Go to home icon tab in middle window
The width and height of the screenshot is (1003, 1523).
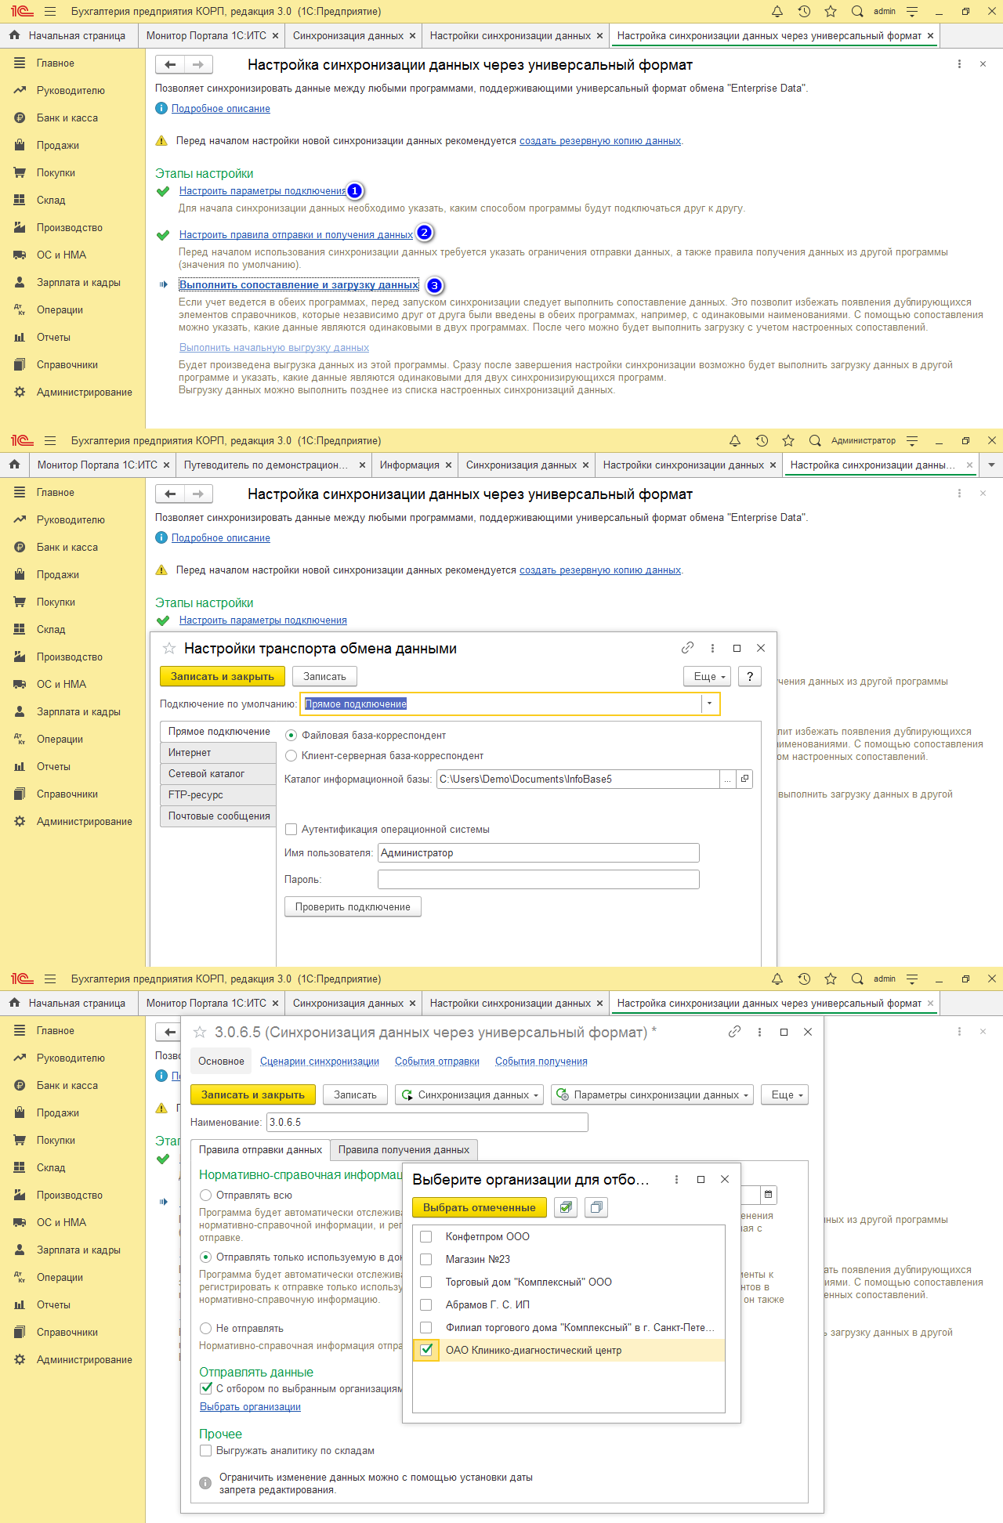click(14, 465)
